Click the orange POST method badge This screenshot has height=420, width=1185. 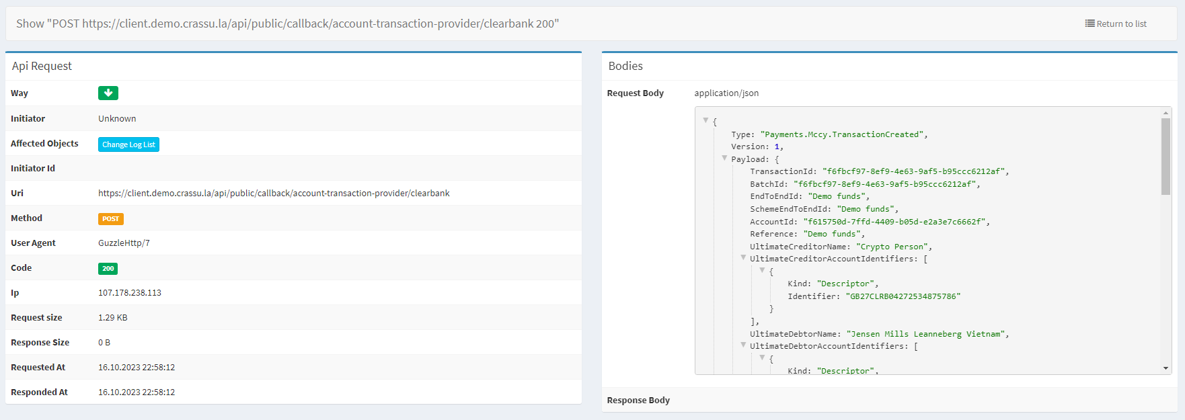point(111,219)
